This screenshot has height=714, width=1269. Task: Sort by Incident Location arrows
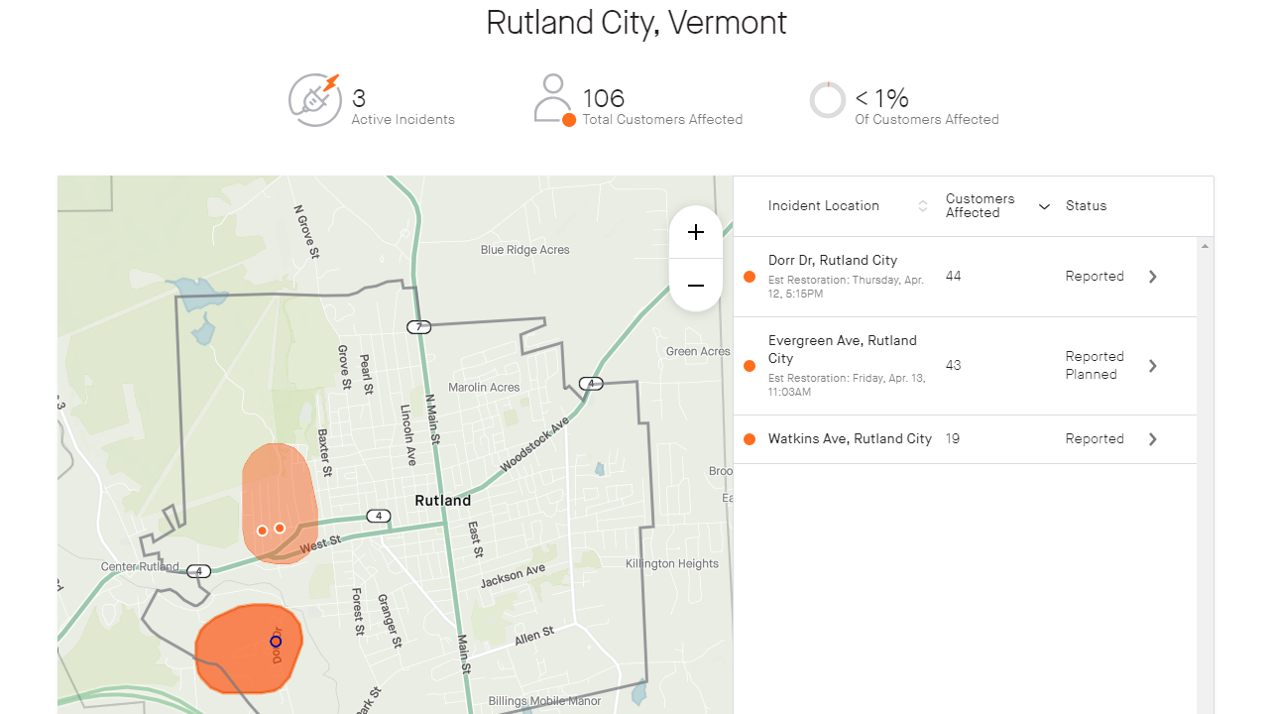(x=923, y=206)
